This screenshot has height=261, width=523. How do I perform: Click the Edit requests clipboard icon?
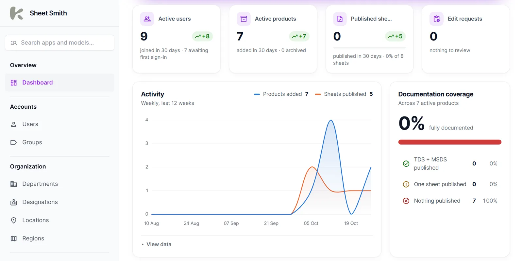coord(436,19)
